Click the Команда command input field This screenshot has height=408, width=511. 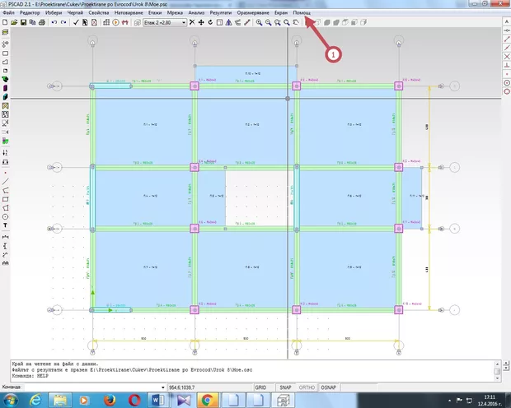91,386
